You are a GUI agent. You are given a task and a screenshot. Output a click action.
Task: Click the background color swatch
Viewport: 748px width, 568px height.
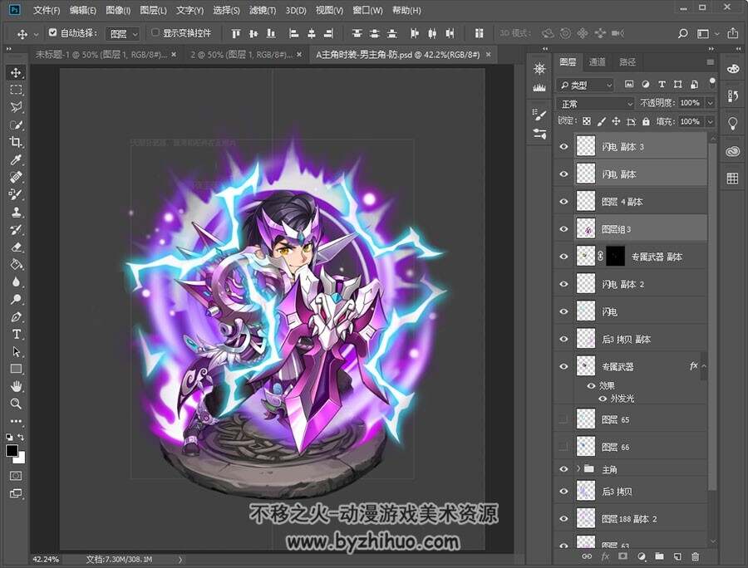click(x=21, y=458)
